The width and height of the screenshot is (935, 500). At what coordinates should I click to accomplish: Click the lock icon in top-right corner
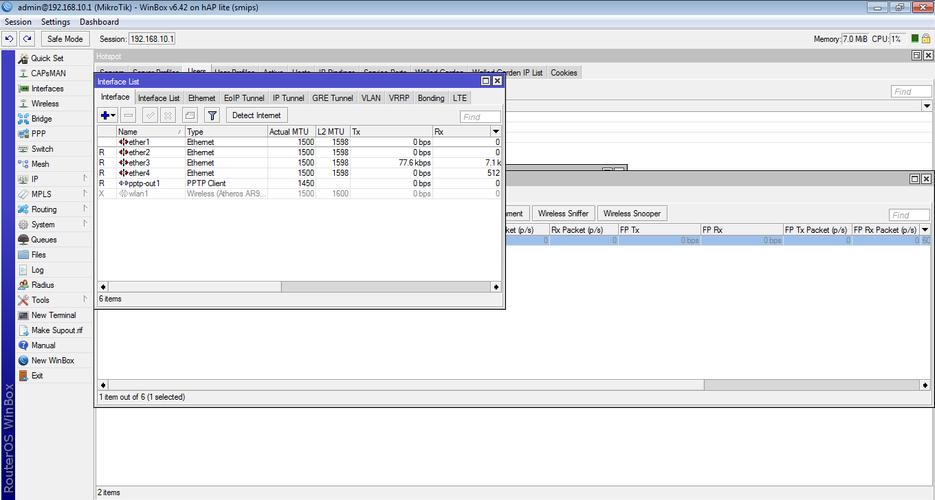(926, 39)
